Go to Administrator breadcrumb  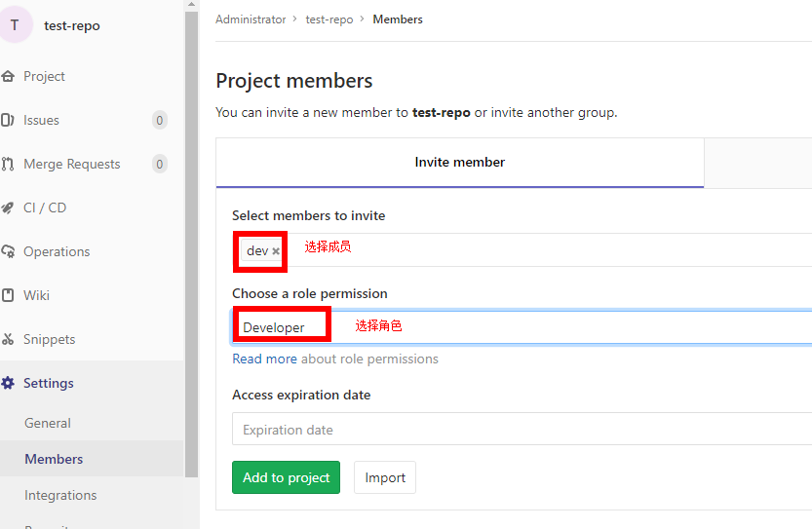tap(251, 19)
